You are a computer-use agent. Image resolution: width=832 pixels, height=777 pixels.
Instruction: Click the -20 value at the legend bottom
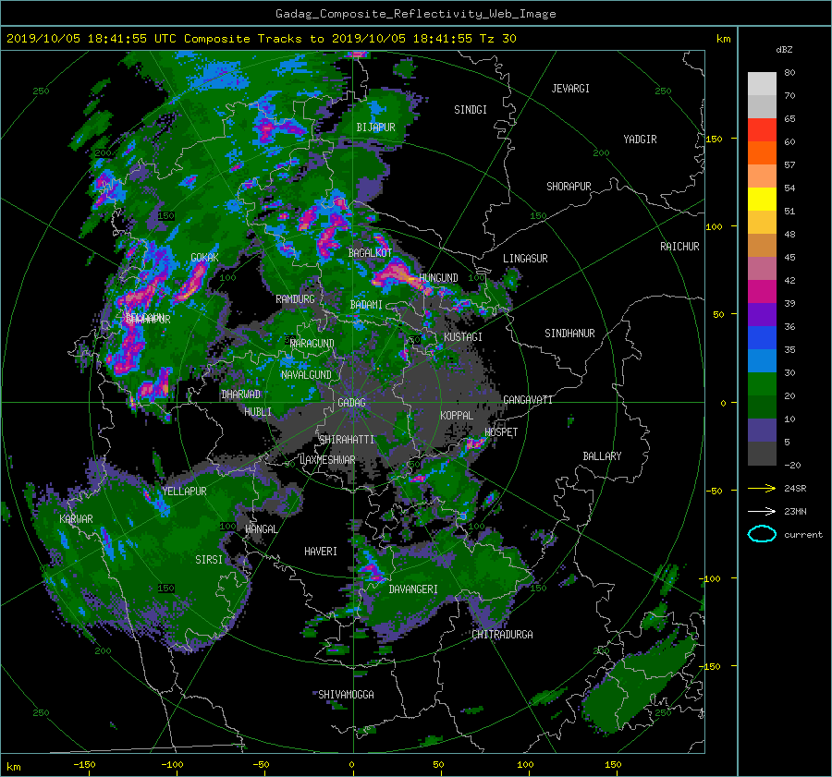(x=792, y=465)
